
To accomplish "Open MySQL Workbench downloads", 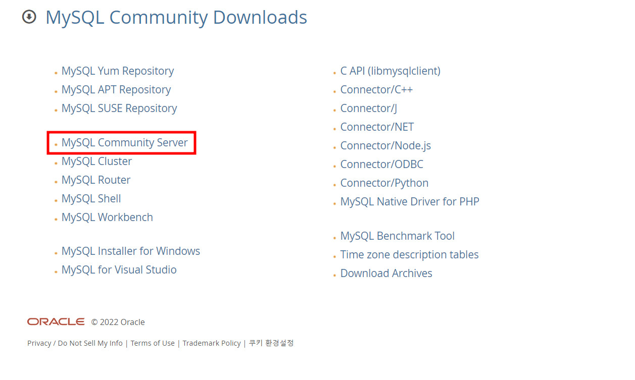I will click(x=107, y=218).
